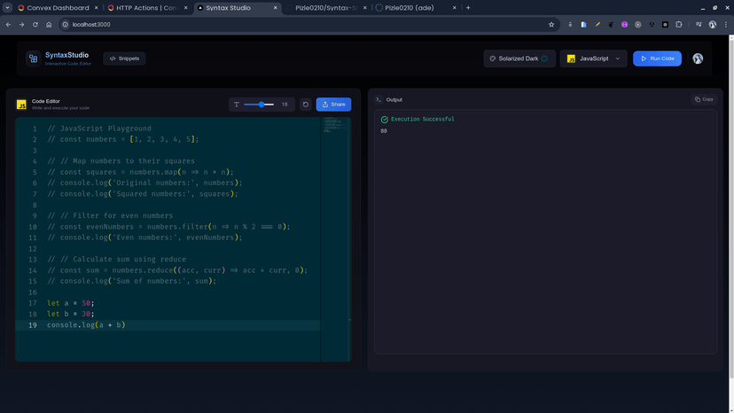The width and height of the screenshot is (734, 413).
Task: Click the reset editor icon
Action: (x=306, y=105)
